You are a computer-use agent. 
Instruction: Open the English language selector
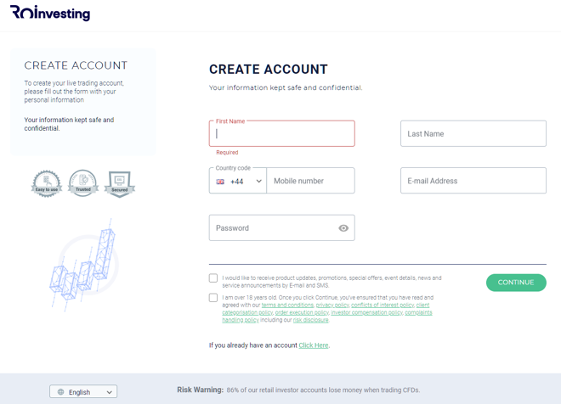click(x=83, y=391)
